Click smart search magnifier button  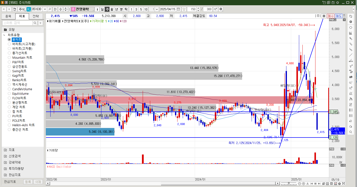coord(35,23)
